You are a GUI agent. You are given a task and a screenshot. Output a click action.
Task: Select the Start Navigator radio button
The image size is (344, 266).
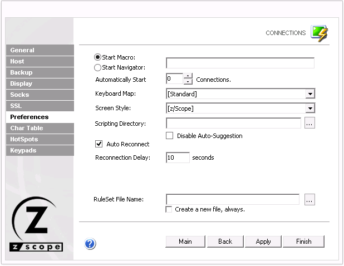(x=97, y=67)
